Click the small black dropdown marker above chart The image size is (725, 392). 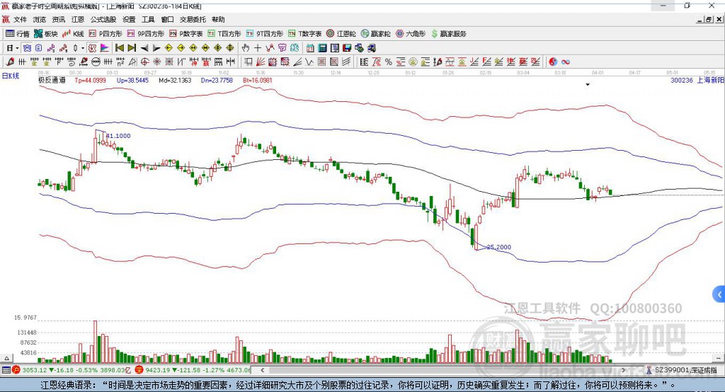click(x=588, y=85)
